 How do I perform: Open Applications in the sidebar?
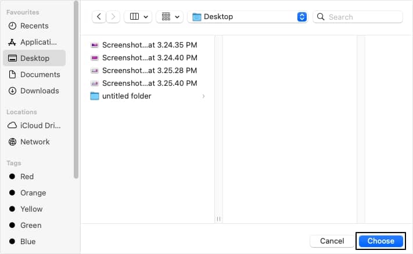click(34, 42)
